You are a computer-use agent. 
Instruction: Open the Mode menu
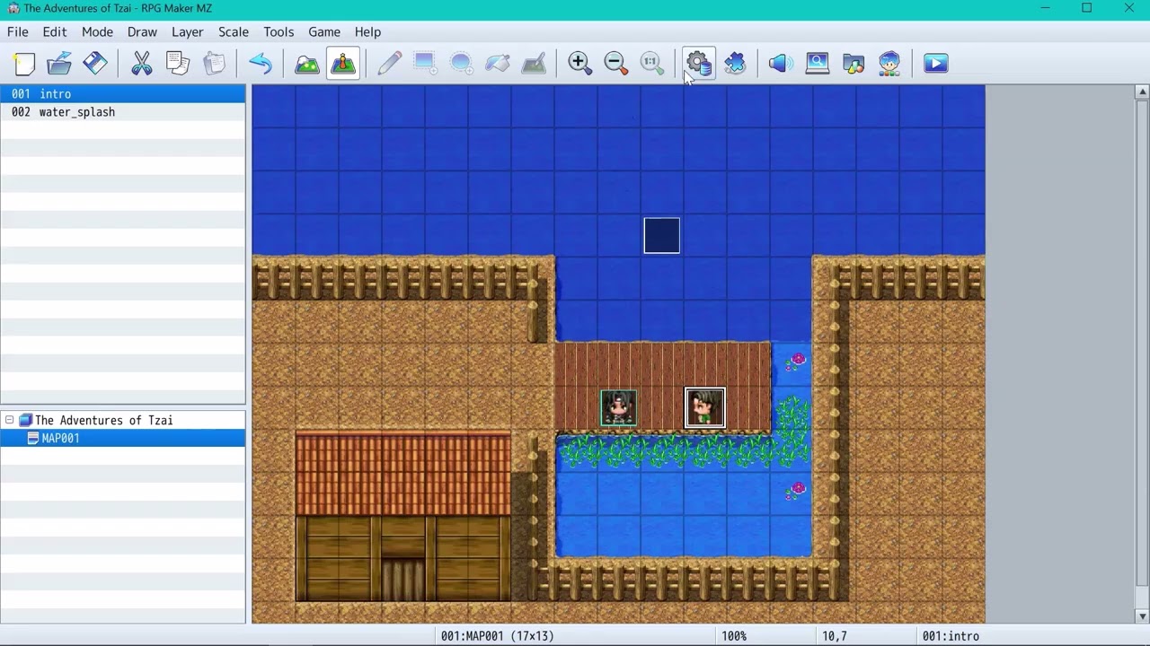97,32
